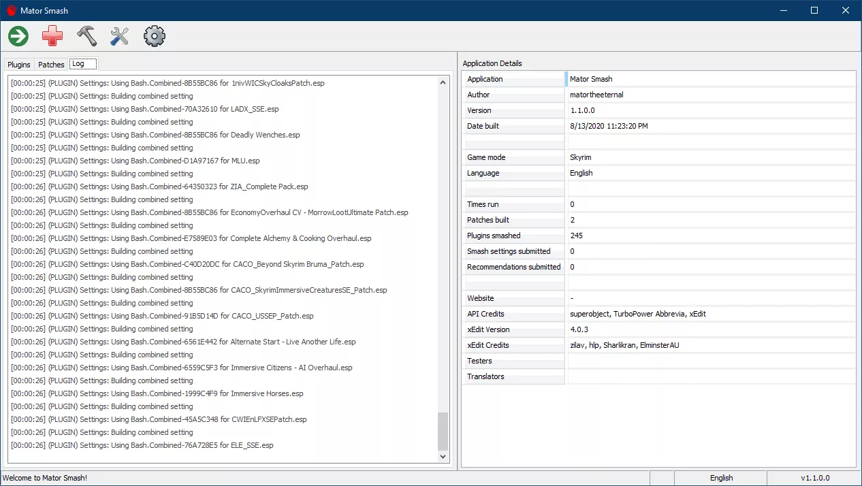Click the Testers label
Screen dimensions: 862x486
click(479, 361)
